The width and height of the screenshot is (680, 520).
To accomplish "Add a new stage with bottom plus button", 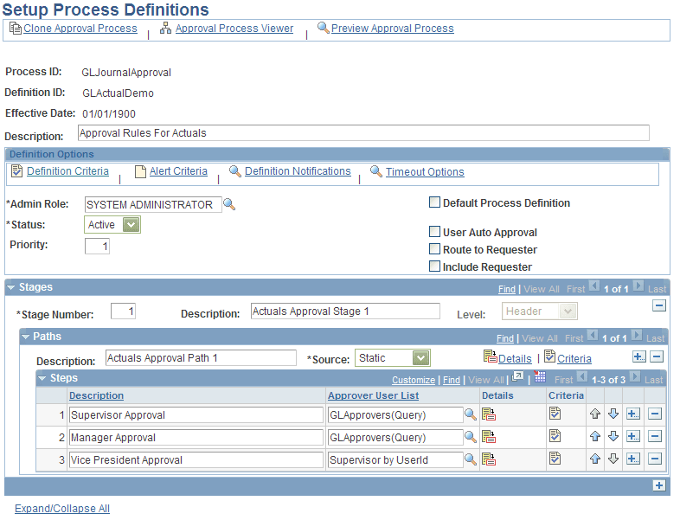I will pos(659,485).
